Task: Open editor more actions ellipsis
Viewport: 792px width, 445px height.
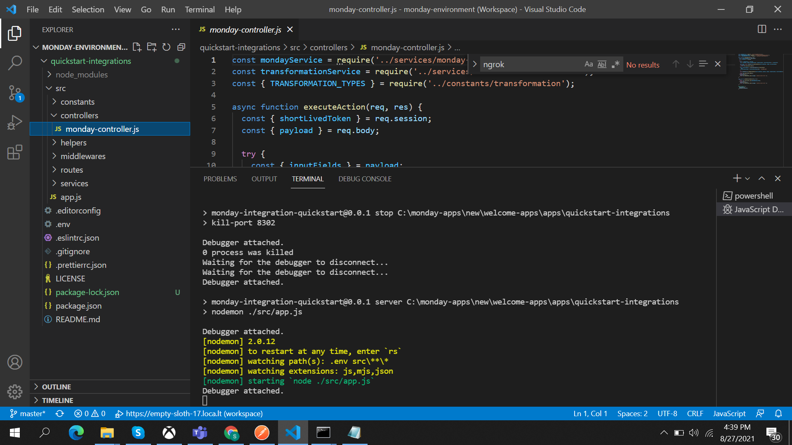Action: point(778,29)
